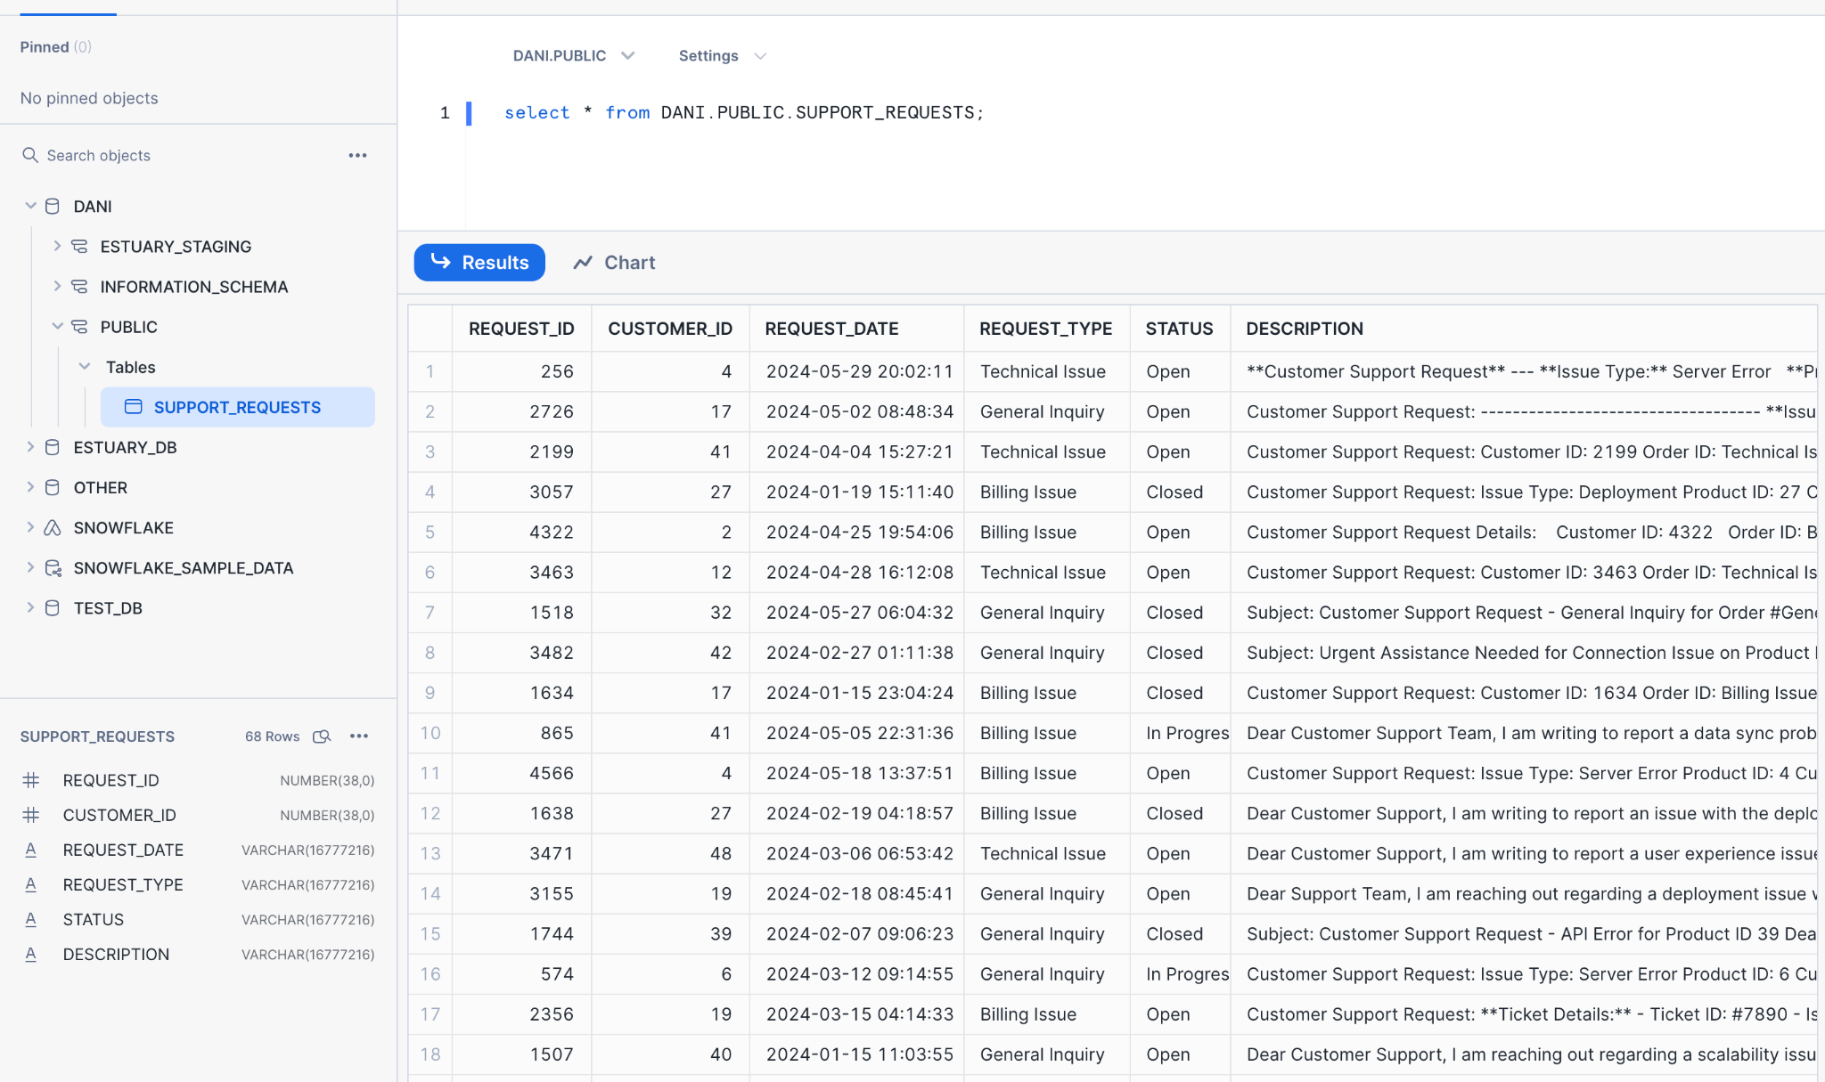The width and height of the screenshot is (1825, 1082).
Task: Click the text type icon for DESCRIPTION column
Action: pos(30,954)
